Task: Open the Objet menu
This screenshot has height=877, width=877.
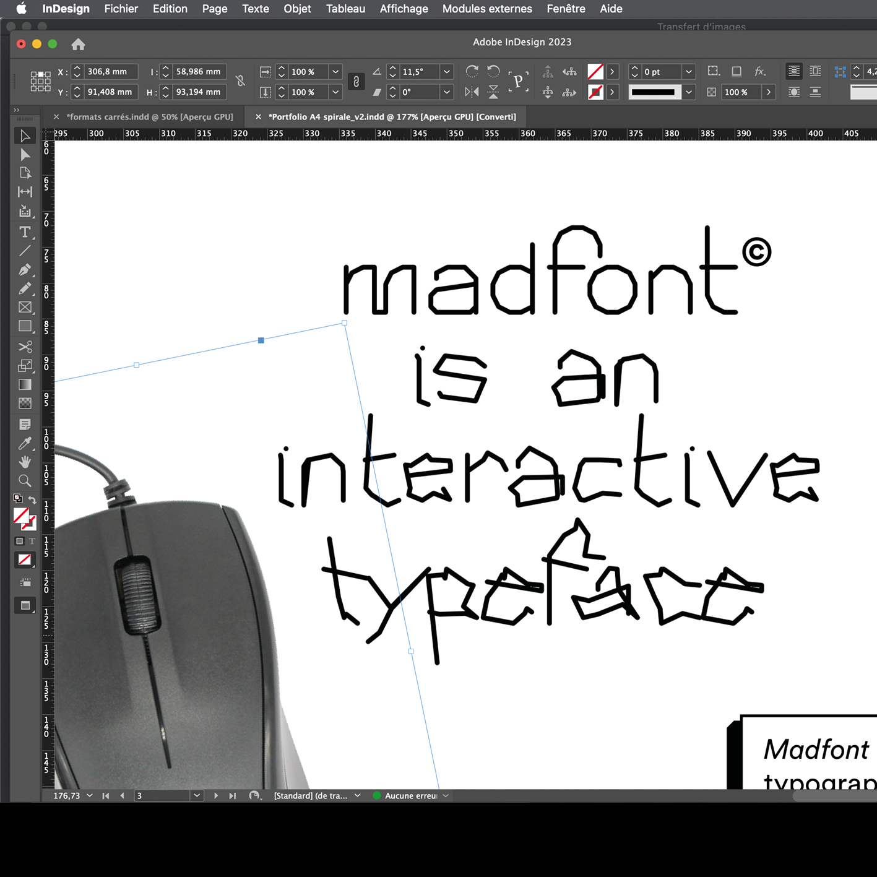Action: [297, 9]
